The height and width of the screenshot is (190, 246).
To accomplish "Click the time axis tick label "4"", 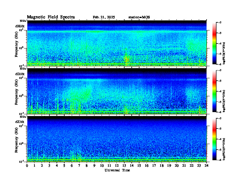I will point(57,165).
